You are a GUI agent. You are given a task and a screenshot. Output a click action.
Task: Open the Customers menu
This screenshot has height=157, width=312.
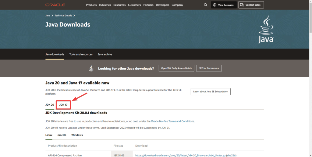tap(134, 5)
